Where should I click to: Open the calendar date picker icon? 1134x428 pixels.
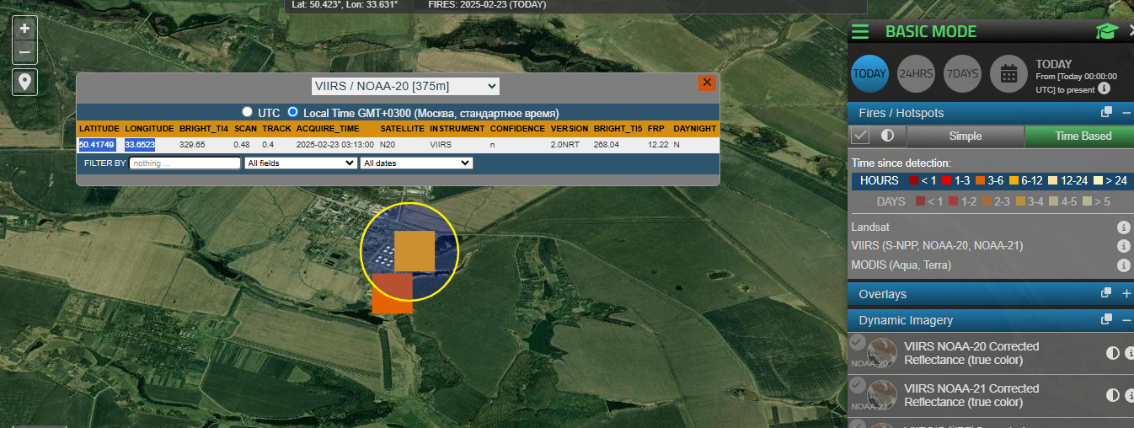point(1008,73)
